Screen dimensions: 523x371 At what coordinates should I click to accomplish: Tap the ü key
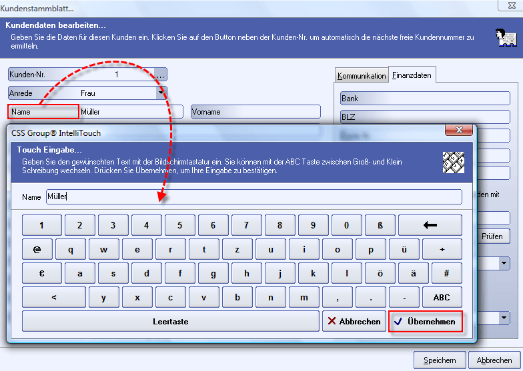[404, 249]
